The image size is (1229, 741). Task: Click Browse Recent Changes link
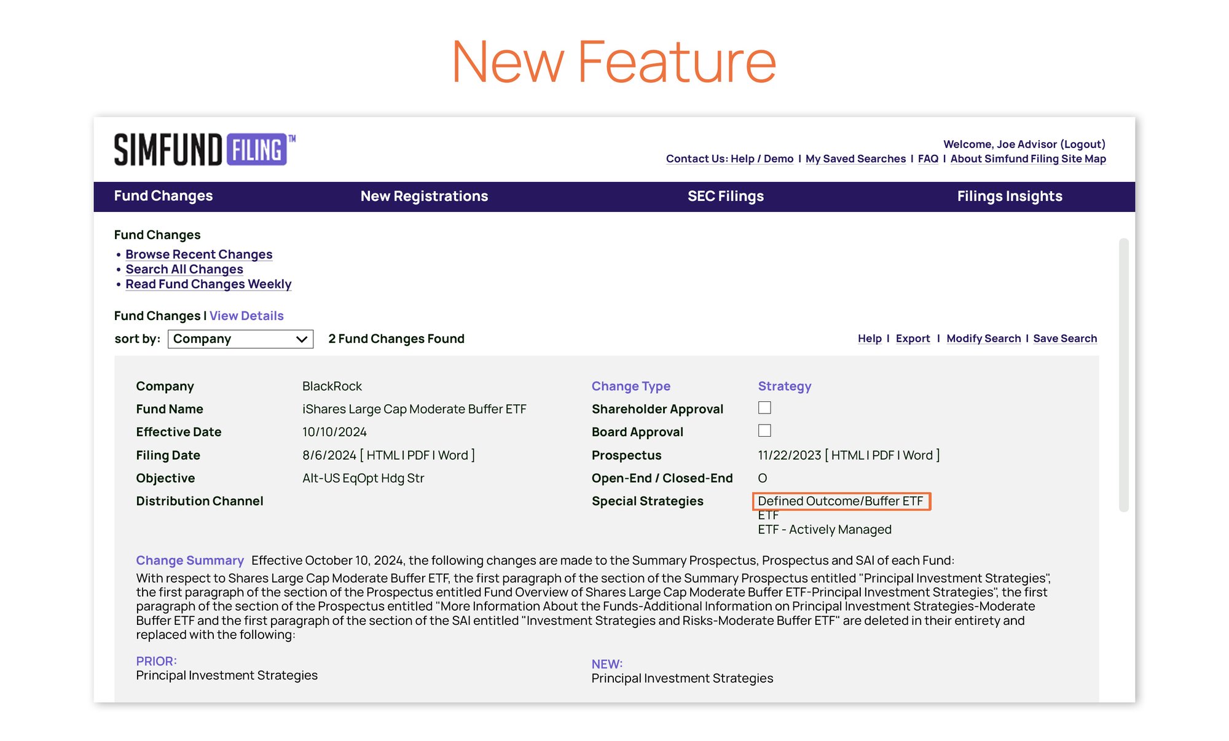198,254
